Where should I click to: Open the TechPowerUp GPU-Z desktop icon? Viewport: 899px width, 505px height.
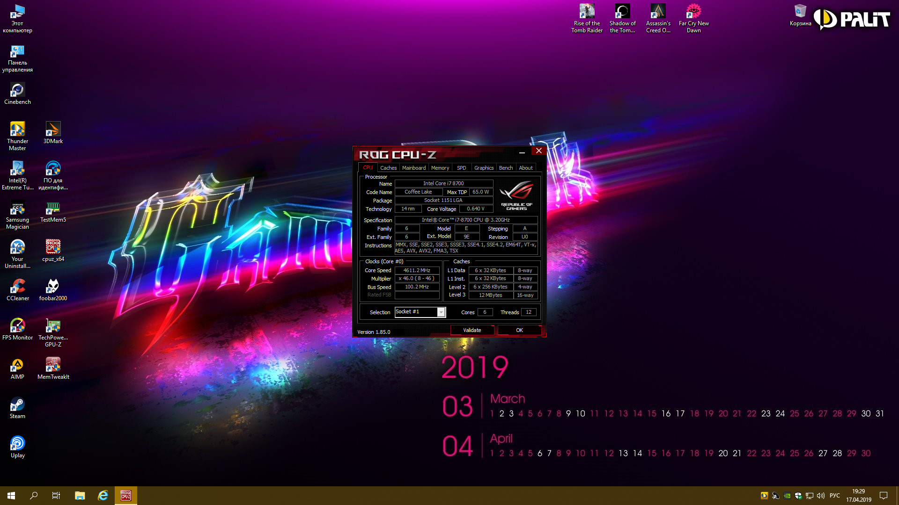[53, 326]
